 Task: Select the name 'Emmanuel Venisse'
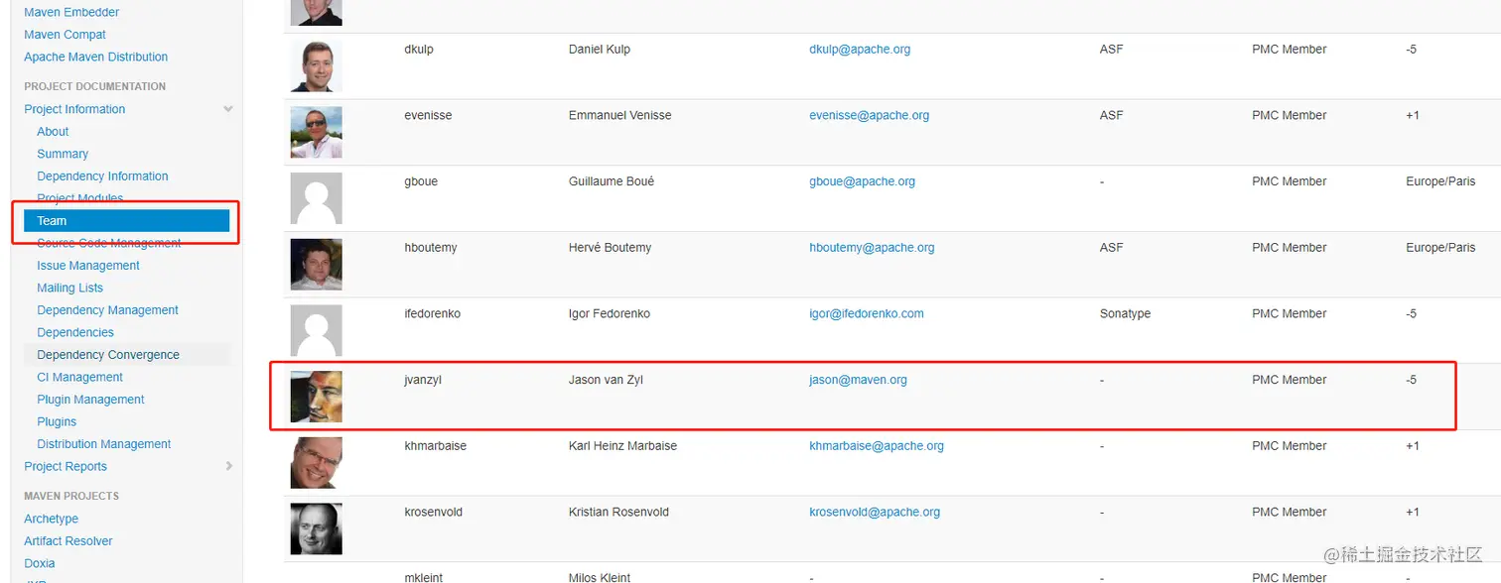click(619, 115)
